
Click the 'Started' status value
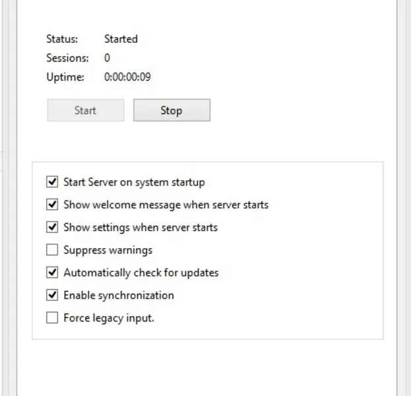121,39
